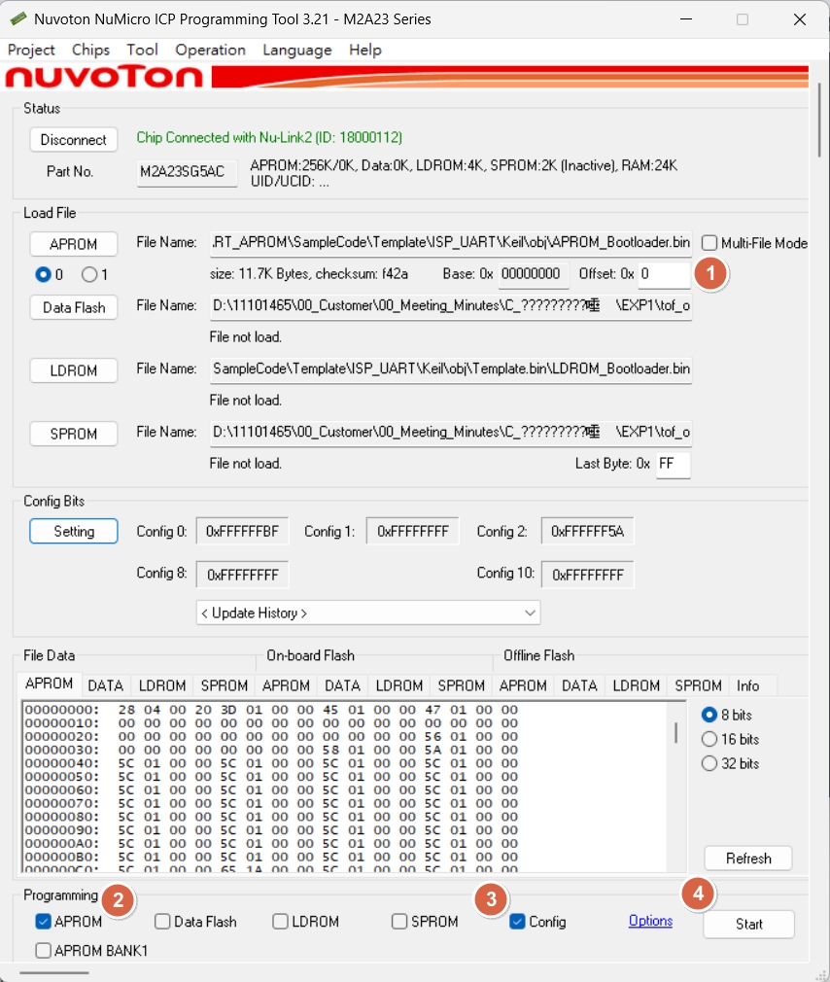Screen dimensions: 830x982
Task: Select APROM bank 1 radio button
Action: [89, 274]
